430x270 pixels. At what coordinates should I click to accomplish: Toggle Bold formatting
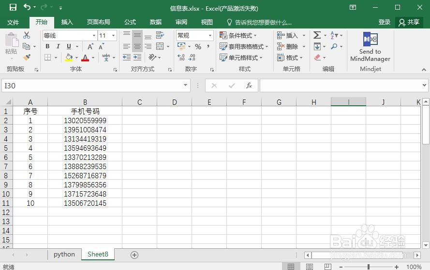coord(47,46)
